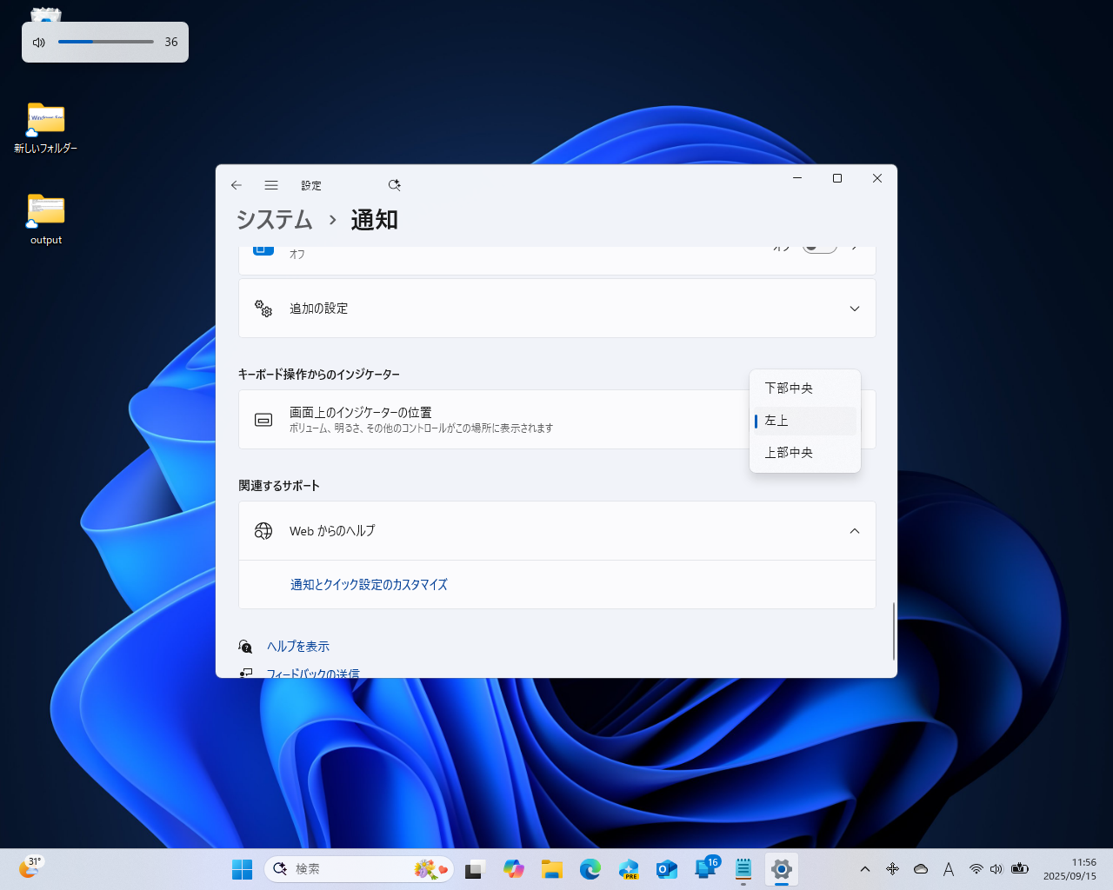The height and width of the screenshot is (890, 1113).
Task: Click the back arrow in Settings
Action: point(236,184)
